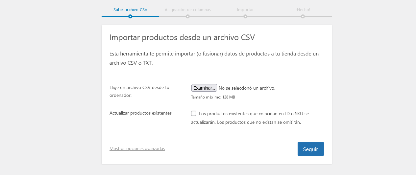Click the ¡Hecho! step label
The width and height of the screenshot is (416, 175).
(303, 10)
